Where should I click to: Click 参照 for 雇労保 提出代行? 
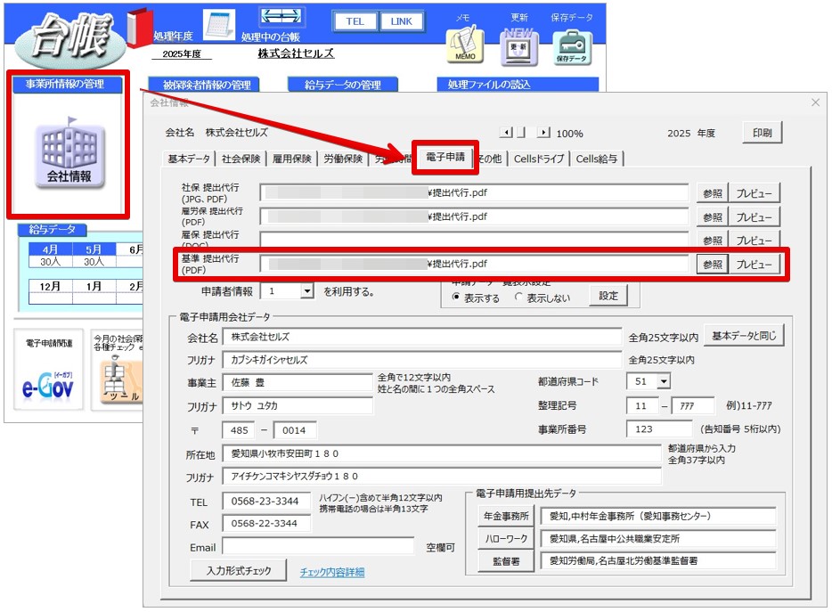point(712,217)
